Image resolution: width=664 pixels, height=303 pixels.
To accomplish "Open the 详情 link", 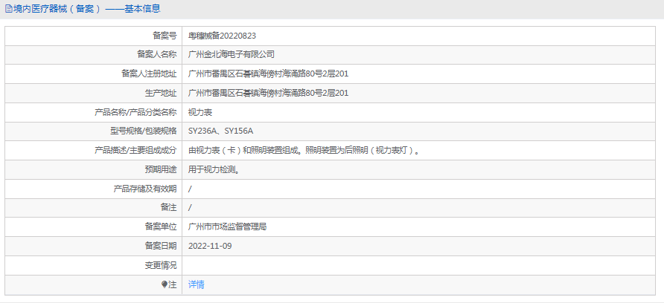I will 197,285.
